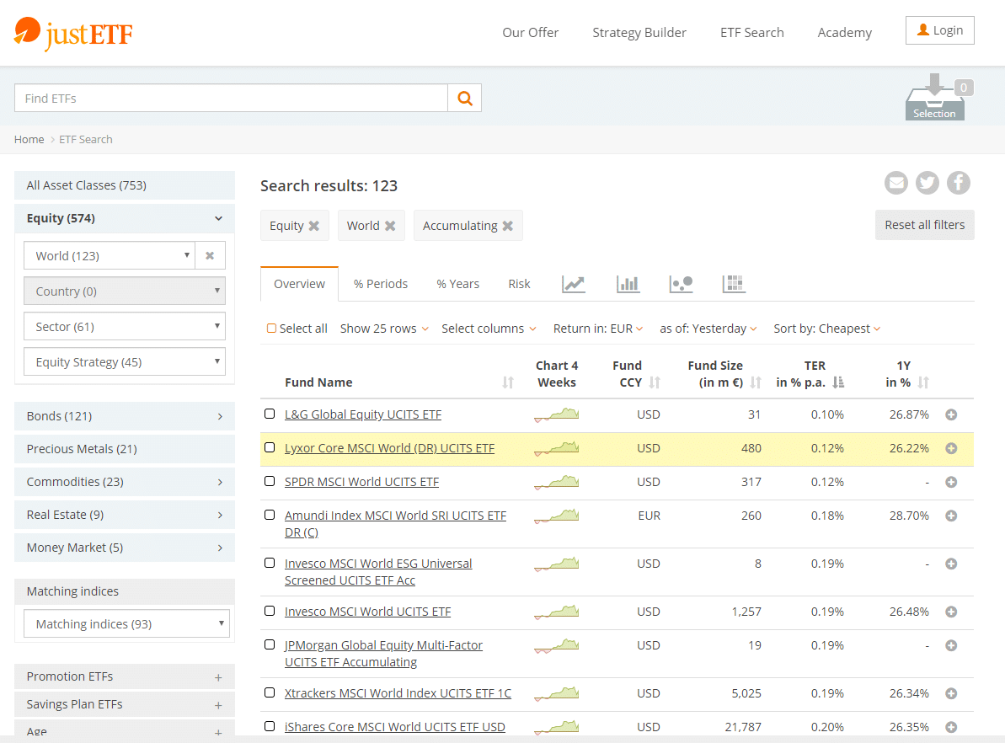This screenshot has height=743, width=1005.
Task: Share results via email icon
Action: (896, 183)
